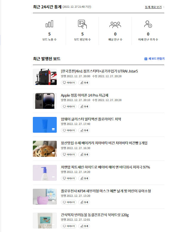Open the 간식먹자 북어트릿 120g board title

click(95, 215)
